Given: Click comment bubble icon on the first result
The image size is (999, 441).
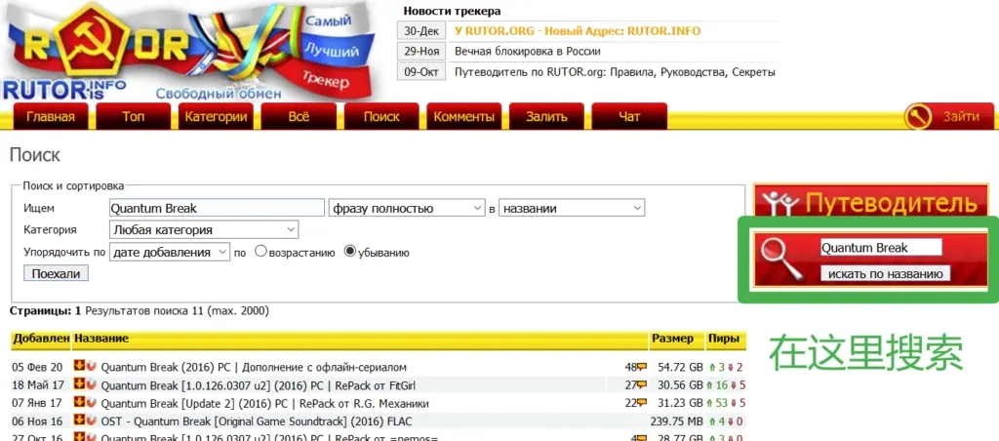Looking at the screenshot, I should click(641, 367).
